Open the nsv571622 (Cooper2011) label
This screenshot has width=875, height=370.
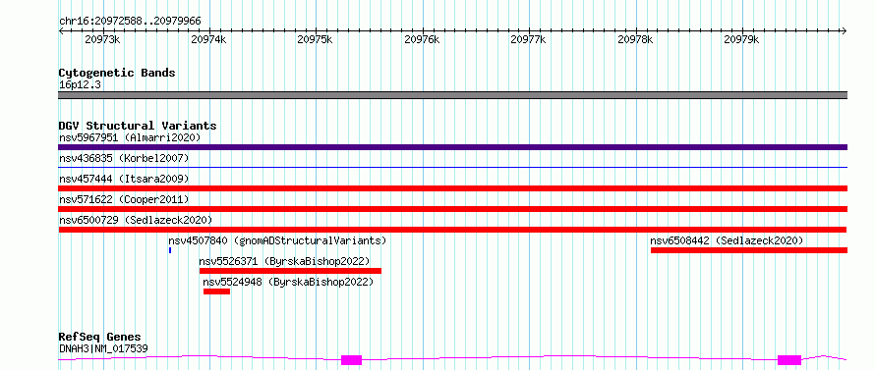click(x=124, y=199)
